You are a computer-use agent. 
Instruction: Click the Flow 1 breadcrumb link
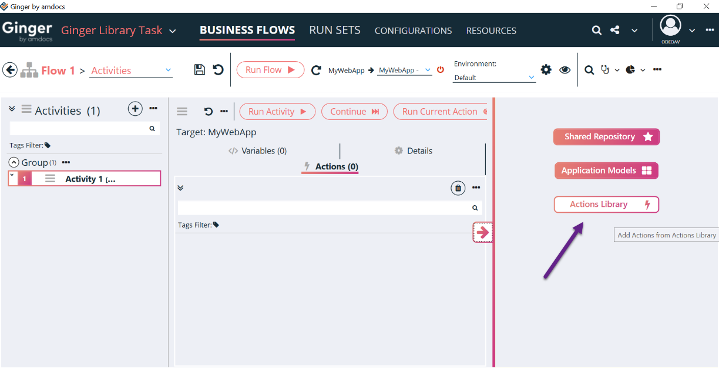tap(58, 71)
